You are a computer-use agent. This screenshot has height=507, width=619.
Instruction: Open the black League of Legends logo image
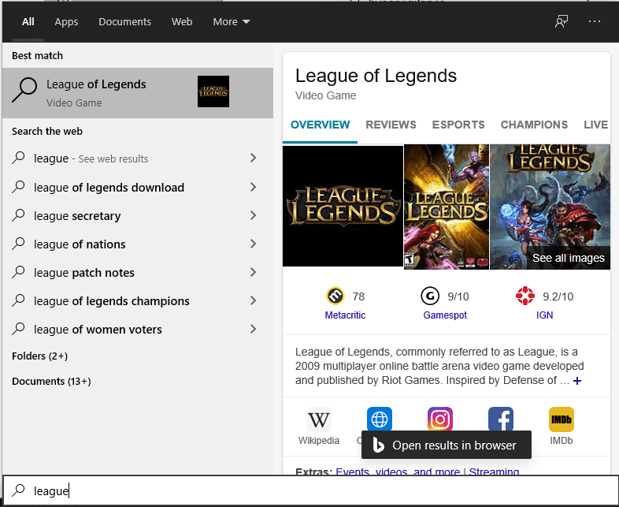[x=343, y=206]
